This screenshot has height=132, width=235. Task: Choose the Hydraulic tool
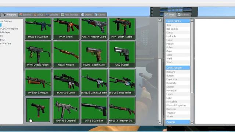[x=178, y=36]
